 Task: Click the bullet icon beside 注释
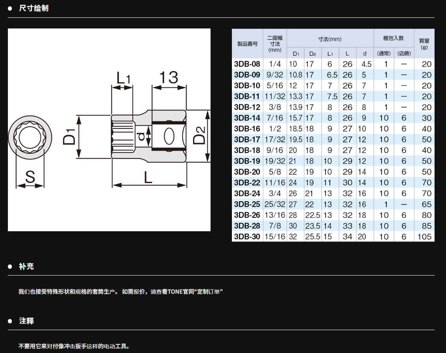tap(10, 321)
